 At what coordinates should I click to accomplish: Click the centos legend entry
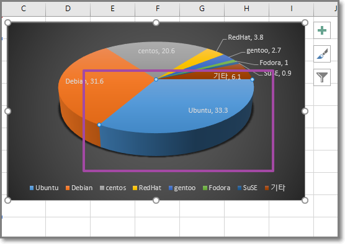[113, 188]
